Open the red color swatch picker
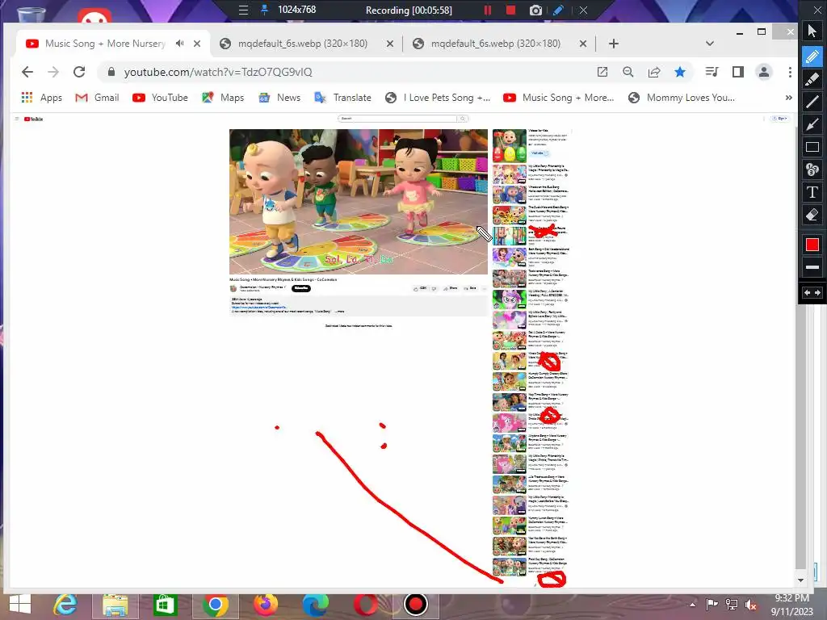The height and width of the screenshot is (620, 827). tap(812, 245)
